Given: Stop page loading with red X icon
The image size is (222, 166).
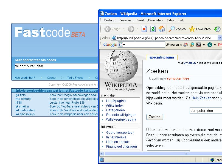Looking at the screenshot, I should click(144, 29).
